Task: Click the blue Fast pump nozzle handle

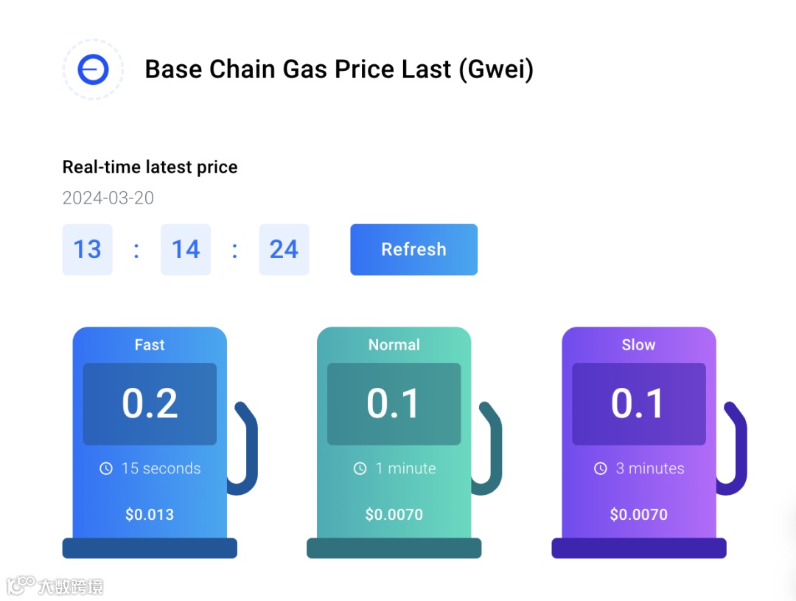Action: (248, 450)
